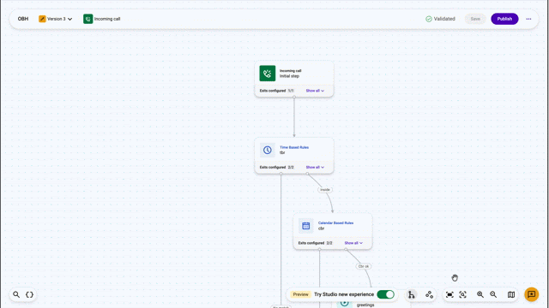Click the OBH flow name
Screen dimensions: 549x308
coord(23,19)
